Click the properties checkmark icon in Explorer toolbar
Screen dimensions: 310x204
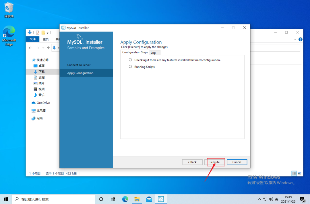tap(38, 32)
